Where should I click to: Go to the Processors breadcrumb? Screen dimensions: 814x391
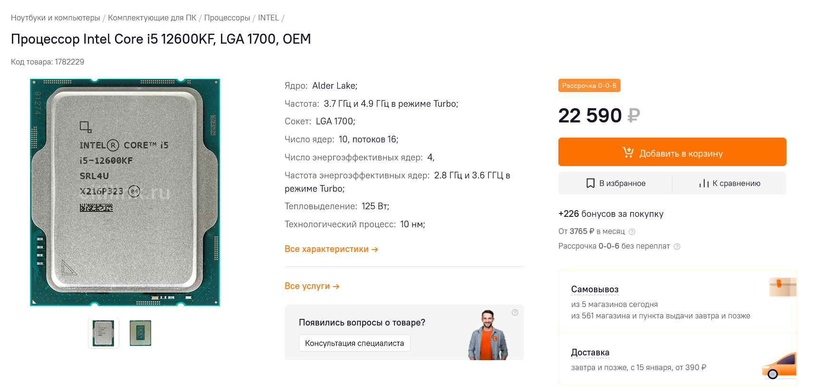[x=227, y=18]
